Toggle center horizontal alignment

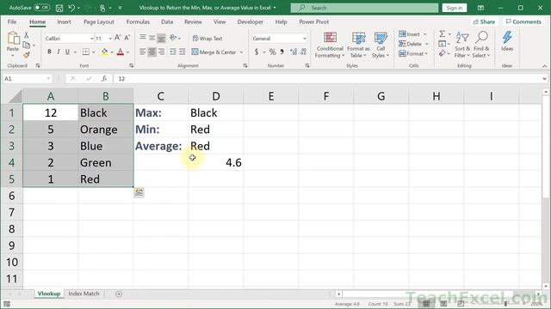pos(152,51)
